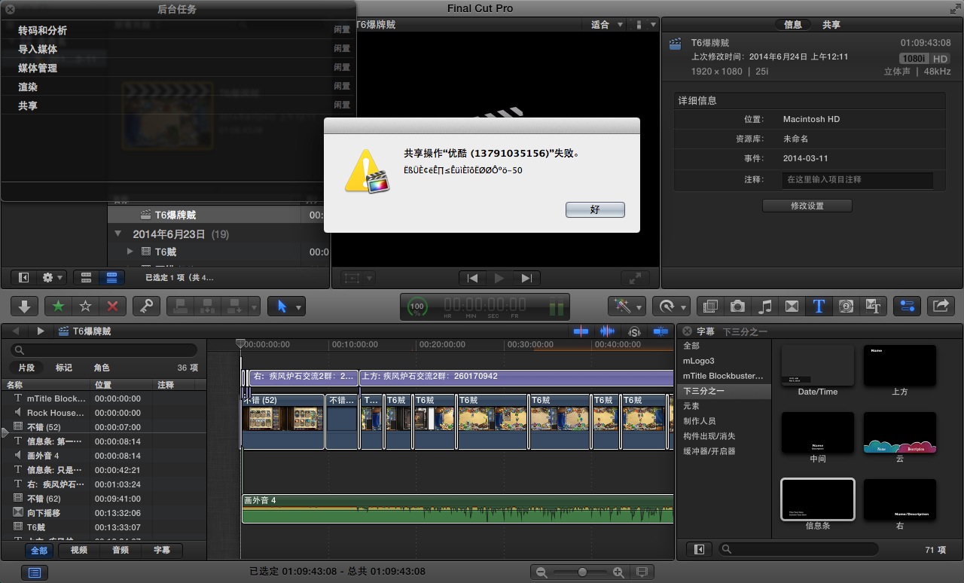Switch browser to list view
Image resolution: width=964 pixels, height=583 pixels.
click(x=111, y=277)
